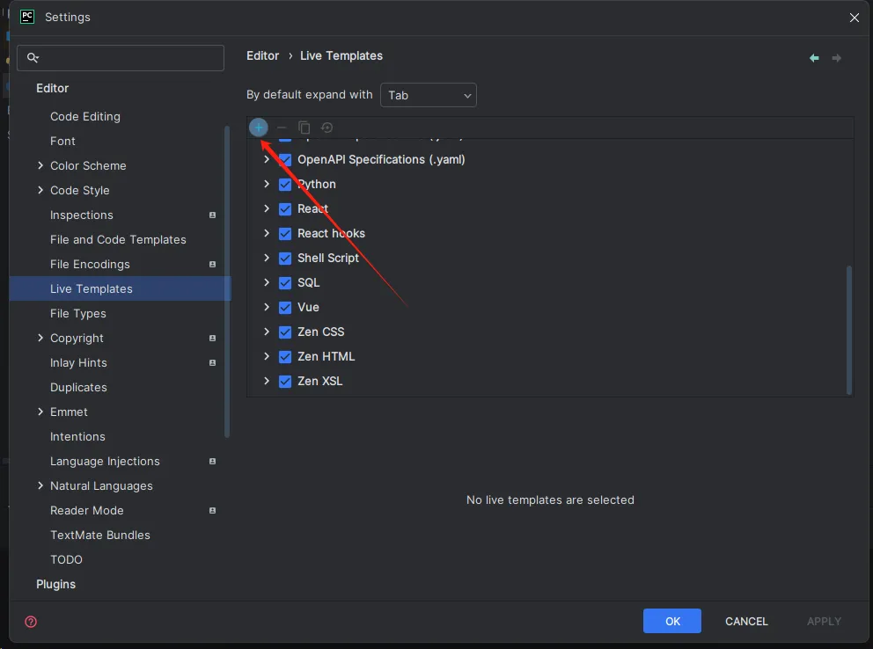Uncheck the SQL template group
The height and width of the screenshot is (649, 873).
285,282
